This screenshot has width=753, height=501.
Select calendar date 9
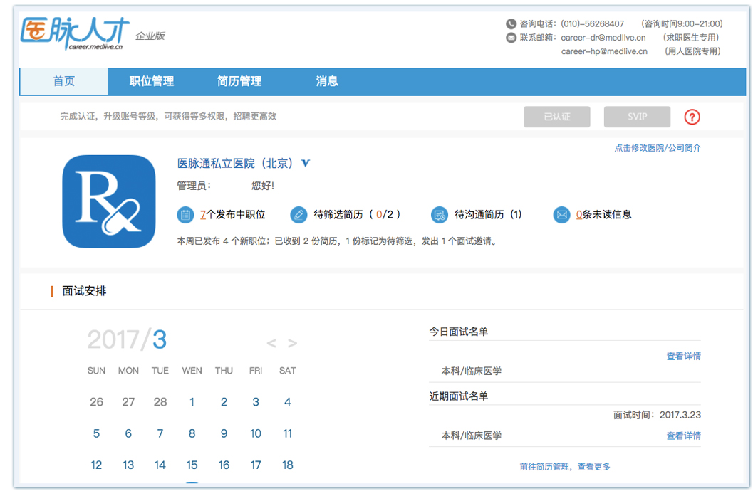[x=224, y=434]
